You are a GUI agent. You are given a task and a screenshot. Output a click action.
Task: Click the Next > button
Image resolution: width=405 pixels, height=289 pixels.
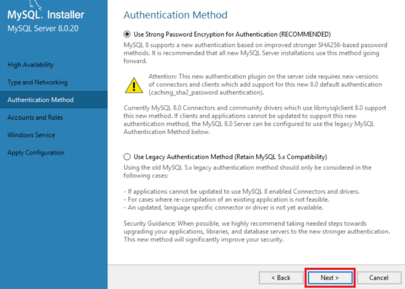(x=330, y=277)
